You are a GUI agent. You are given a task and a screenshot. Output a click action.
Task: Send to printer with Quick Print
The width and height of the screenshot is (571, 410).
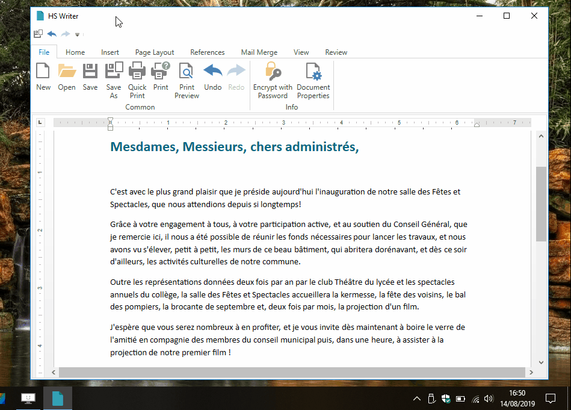pos(137,81)
